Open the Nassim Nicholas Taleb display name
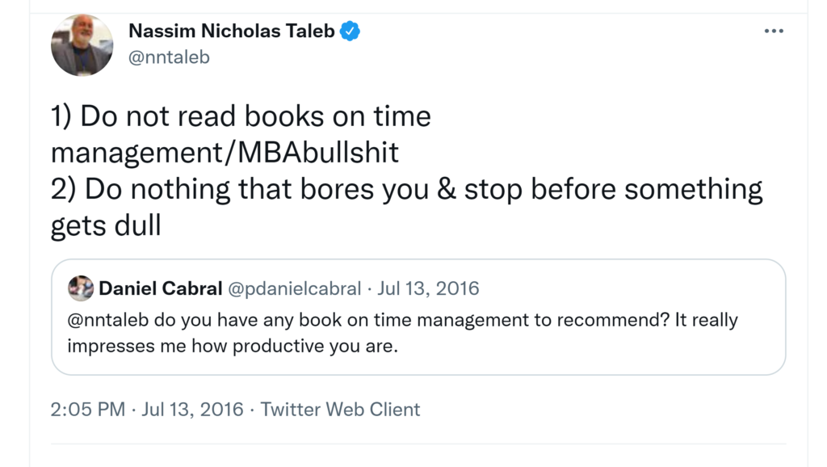The image size is (827, 467). [x=231, y=32]
